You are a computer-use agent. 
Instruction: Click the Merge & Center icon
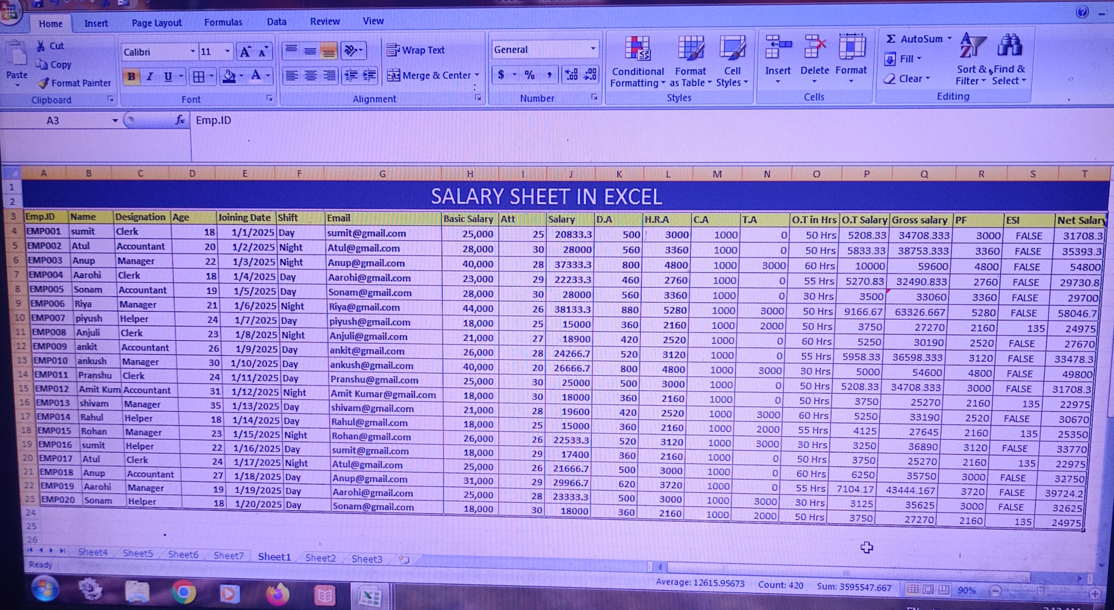point(393,76)
